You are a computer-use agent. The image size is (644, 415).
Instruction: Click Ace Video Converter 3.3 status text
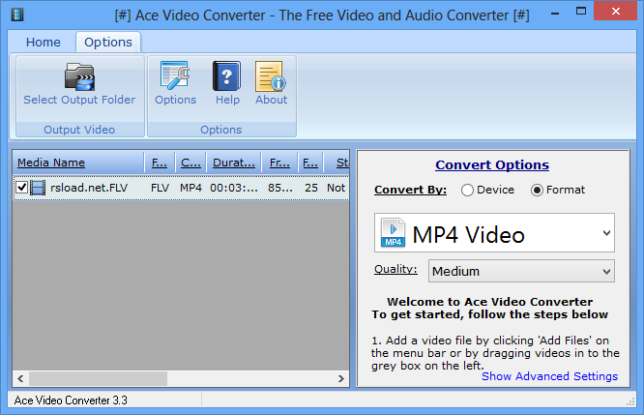(x=71, y=400)
